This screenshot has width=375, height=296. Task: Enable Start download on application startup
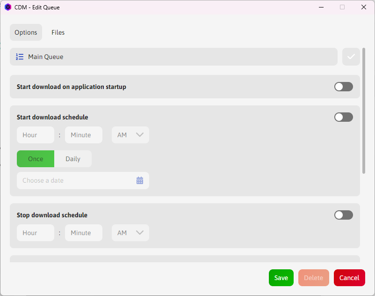tap(343, 87)
